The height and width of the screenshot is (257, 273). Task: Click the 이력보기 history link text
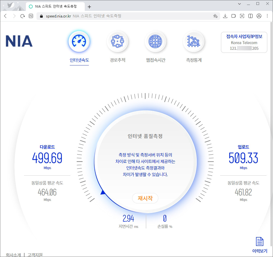coord(260,251)
